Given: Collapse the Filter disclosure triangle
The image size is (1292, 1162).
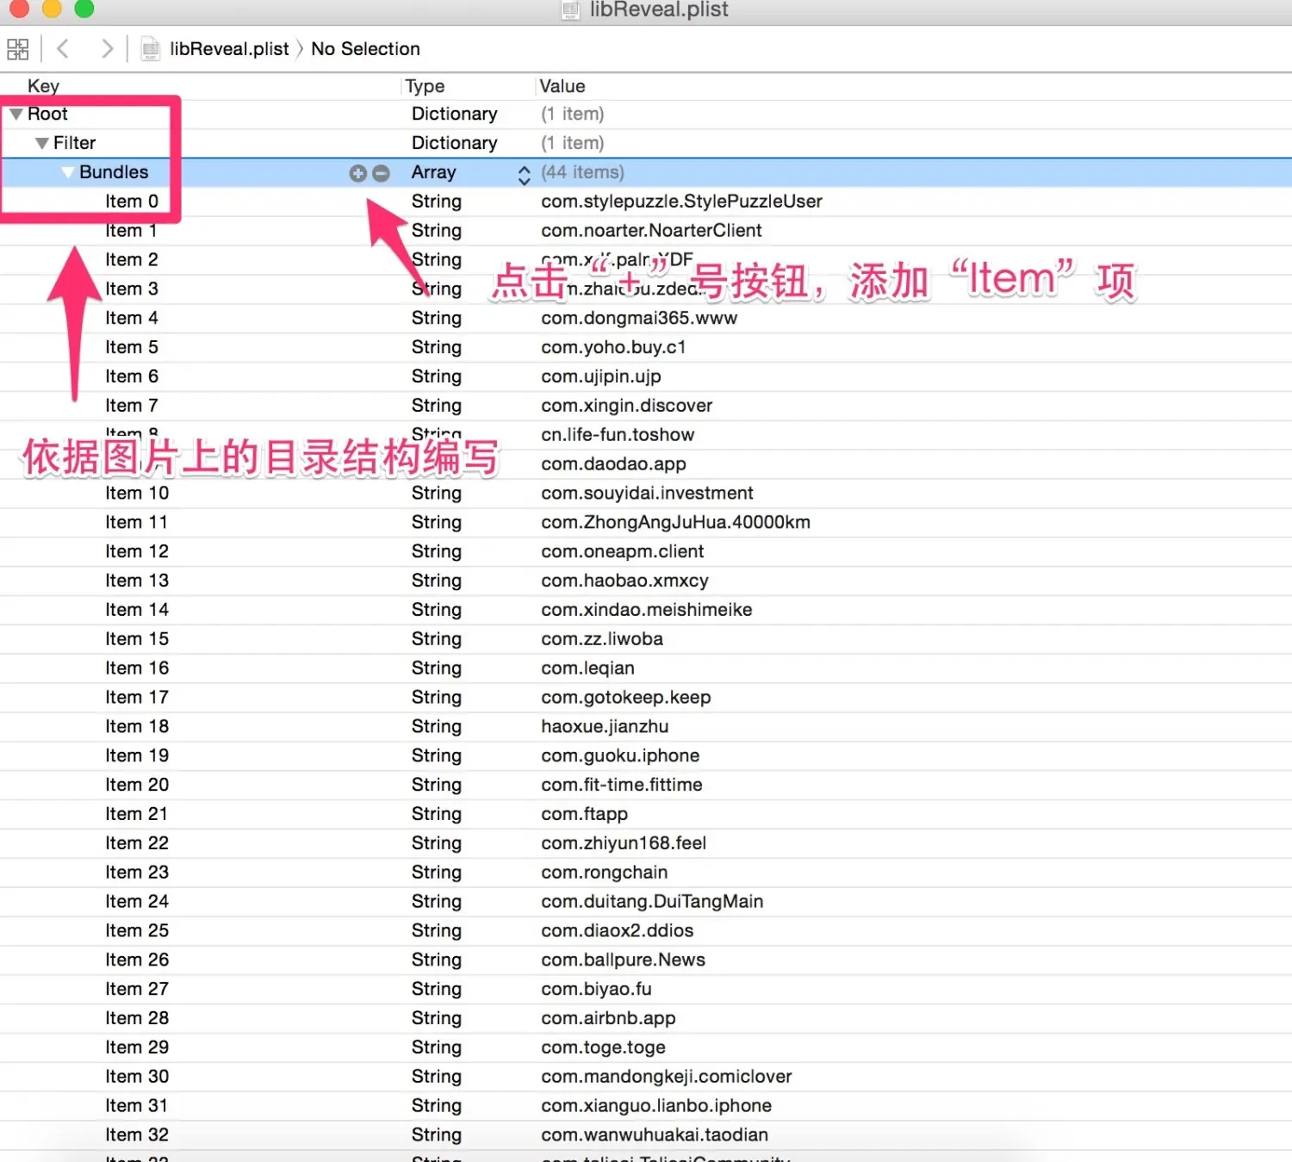Looking at the screenshot, I should tap(41, 144).
